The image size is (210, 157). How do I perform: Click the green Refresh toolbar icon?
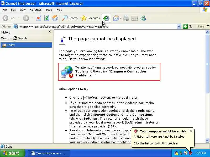click(x=47, y=18)
